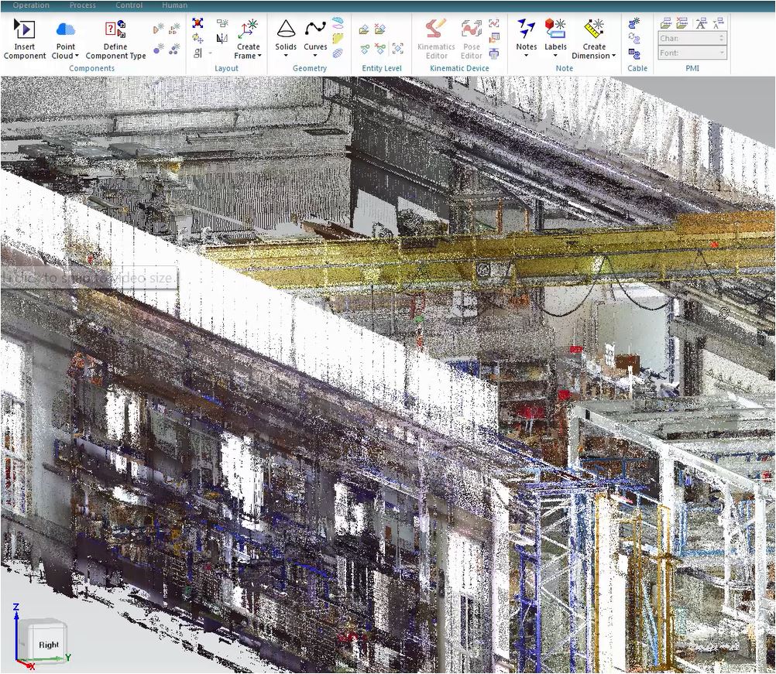Click the regenerate cable icon
The width and height of the screenshot is (776, 674).
634,38
